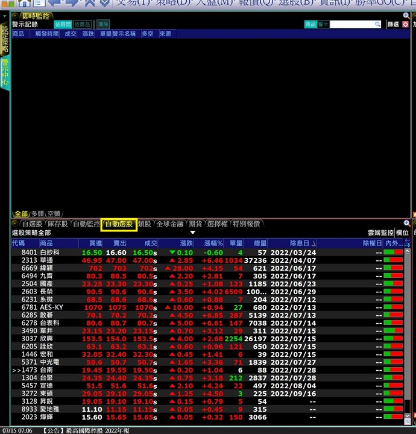Open the 策略(D) menu
The width and height of the screenshot is (416, 434).
pyautogui.click(x=172, y=3)
